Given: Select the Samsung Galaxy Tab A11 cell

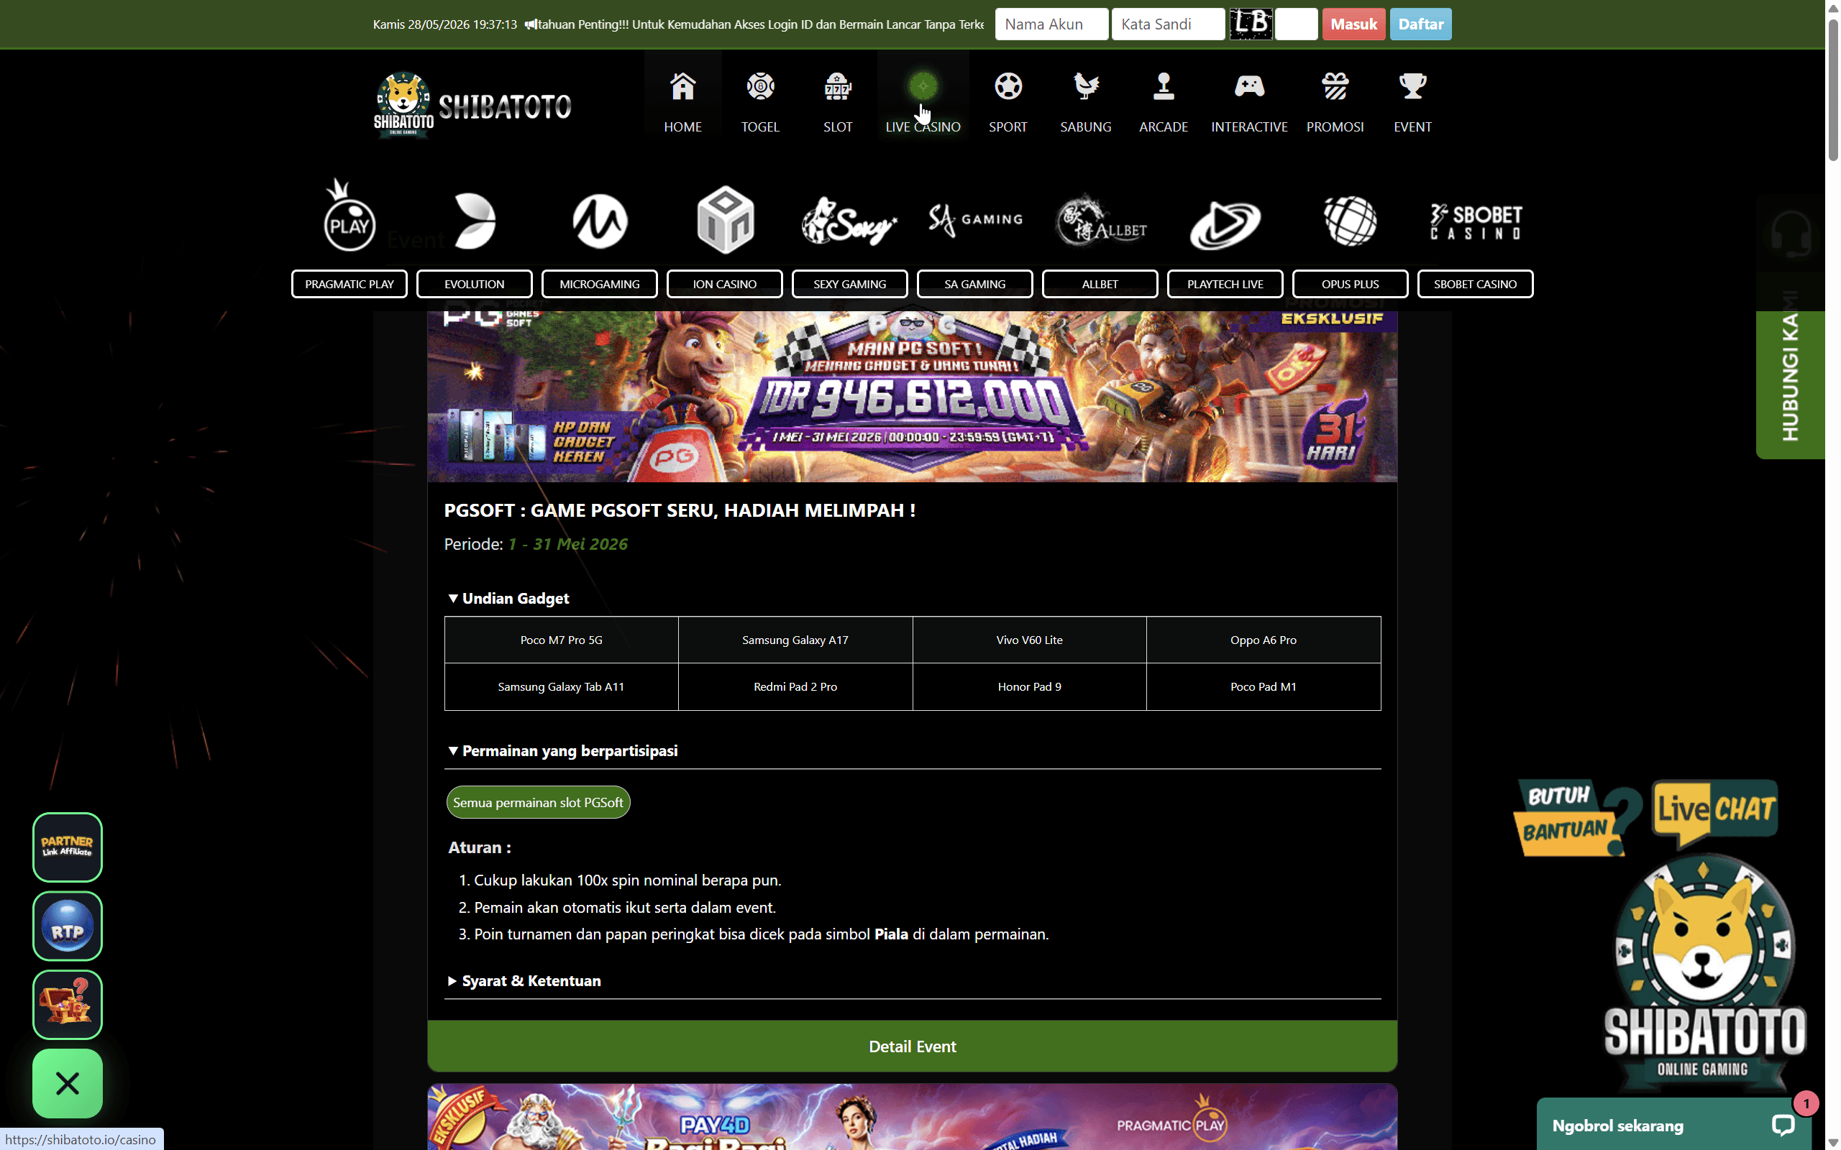Looking at the screenshot, I should pyautogui.click(x=562, y=687).
